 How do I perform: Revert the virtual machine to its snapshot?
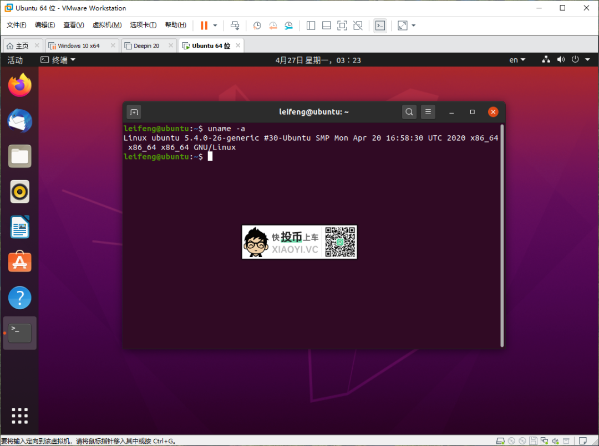click(273, 25)
